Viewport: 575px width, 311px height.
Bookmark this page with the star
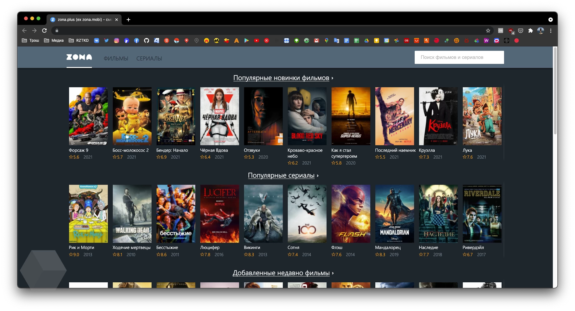tap(488, 31)
